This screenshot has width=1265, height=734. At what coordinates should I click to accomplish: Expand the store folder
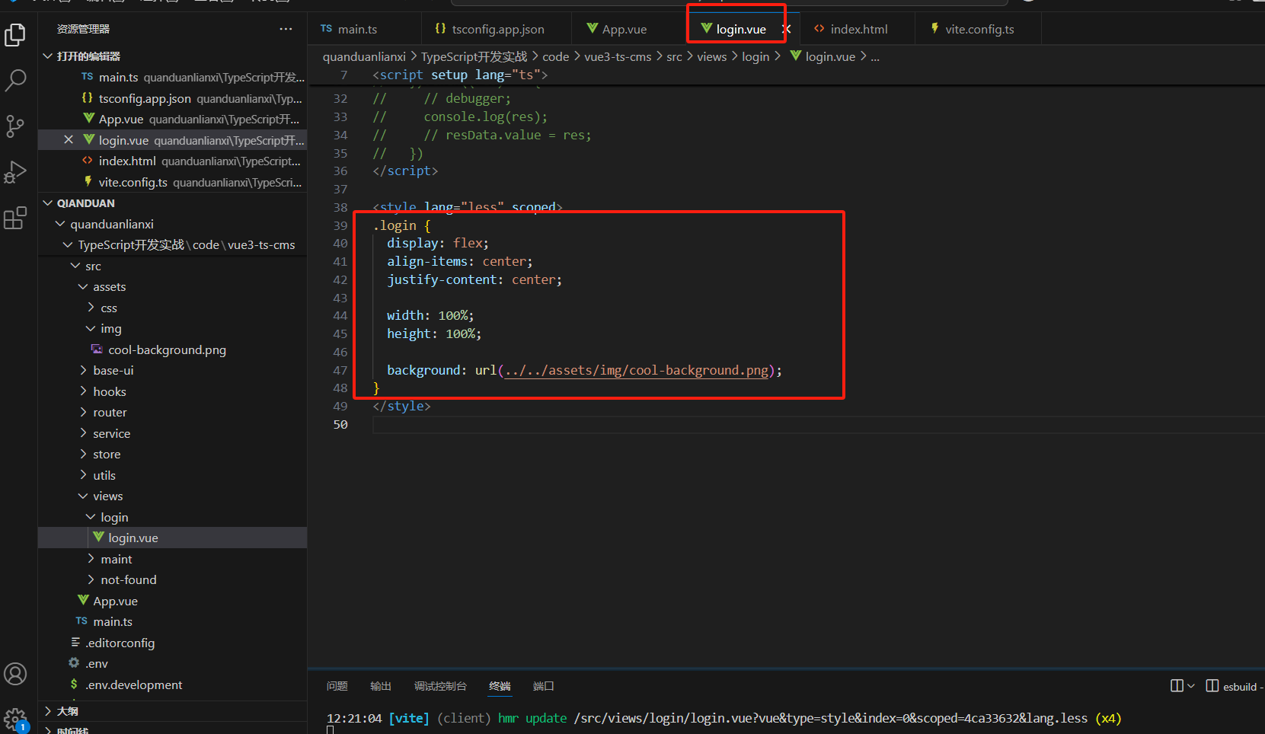pyautogui.click(x=83, y=454)
